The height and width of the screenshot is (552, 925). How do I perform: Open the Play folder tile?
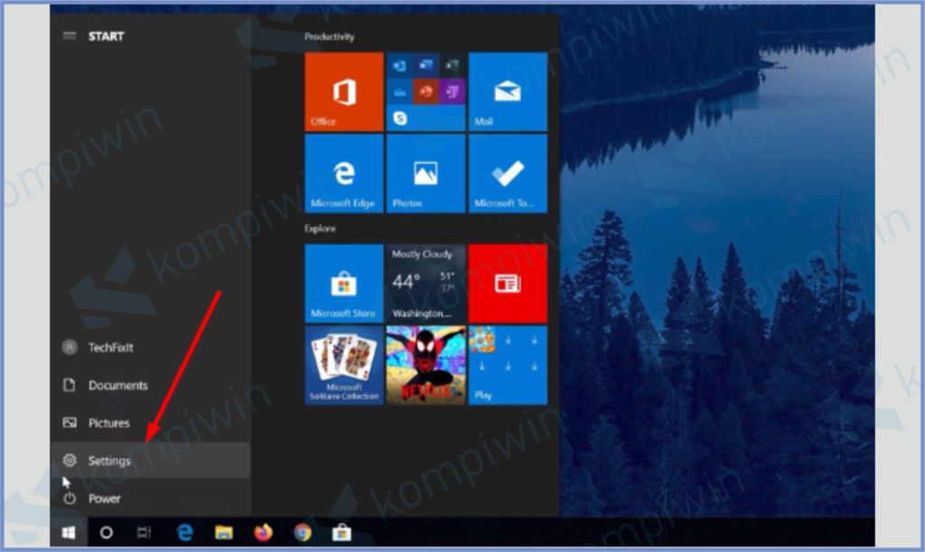[x=508, y=365]
